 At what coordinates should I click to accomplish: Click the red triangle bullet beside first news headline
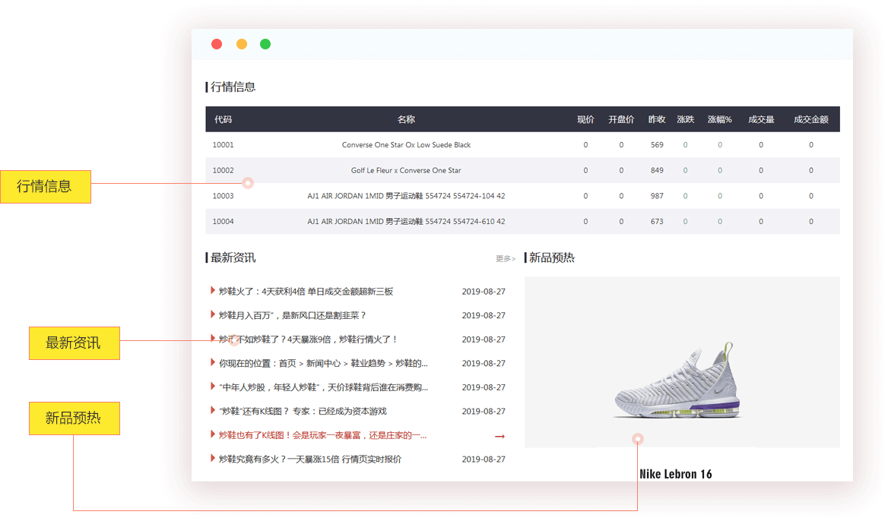[x=213, y=291]
